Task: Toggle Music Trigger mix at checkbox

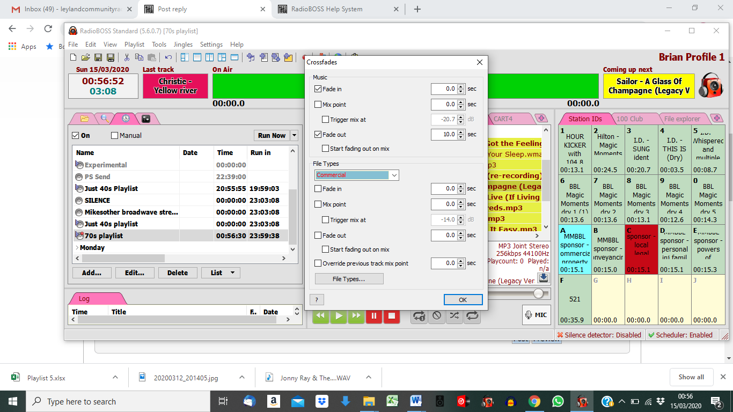Action: (326, 120)
